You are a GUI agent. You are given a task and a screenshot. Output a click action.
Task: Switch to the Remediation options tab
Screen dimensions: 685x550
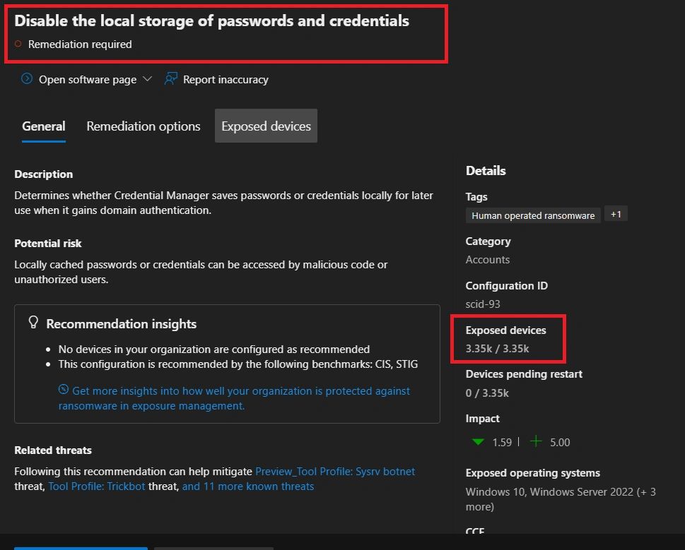[x=143, y=126]
